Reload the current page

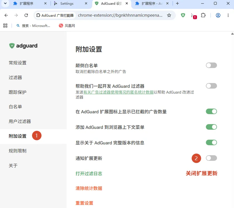[26, 15]
